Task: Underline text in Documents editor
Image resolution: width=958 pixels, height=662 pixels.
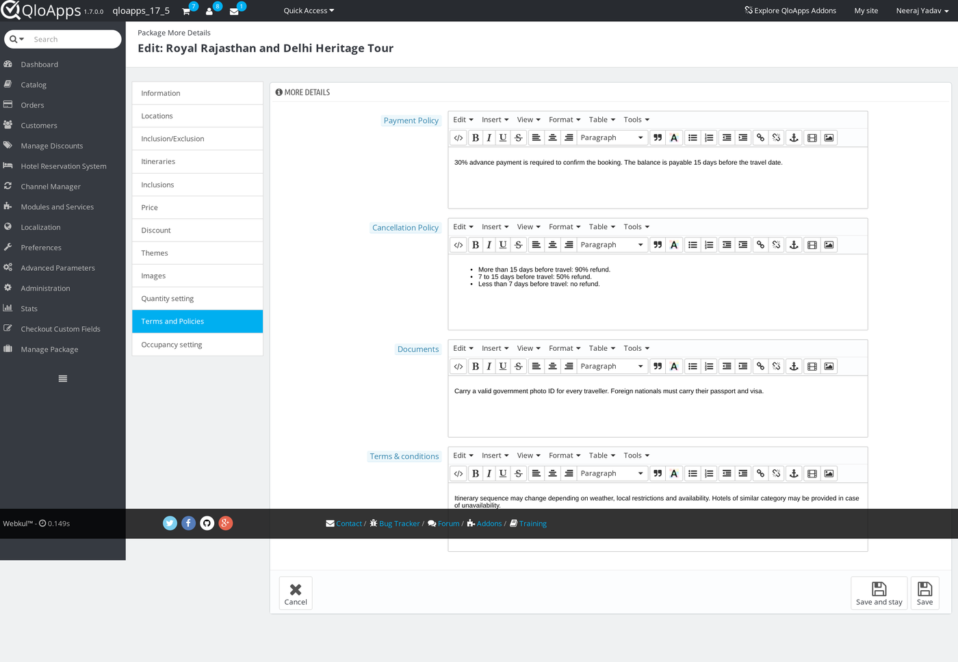Action: coord(503,367)
